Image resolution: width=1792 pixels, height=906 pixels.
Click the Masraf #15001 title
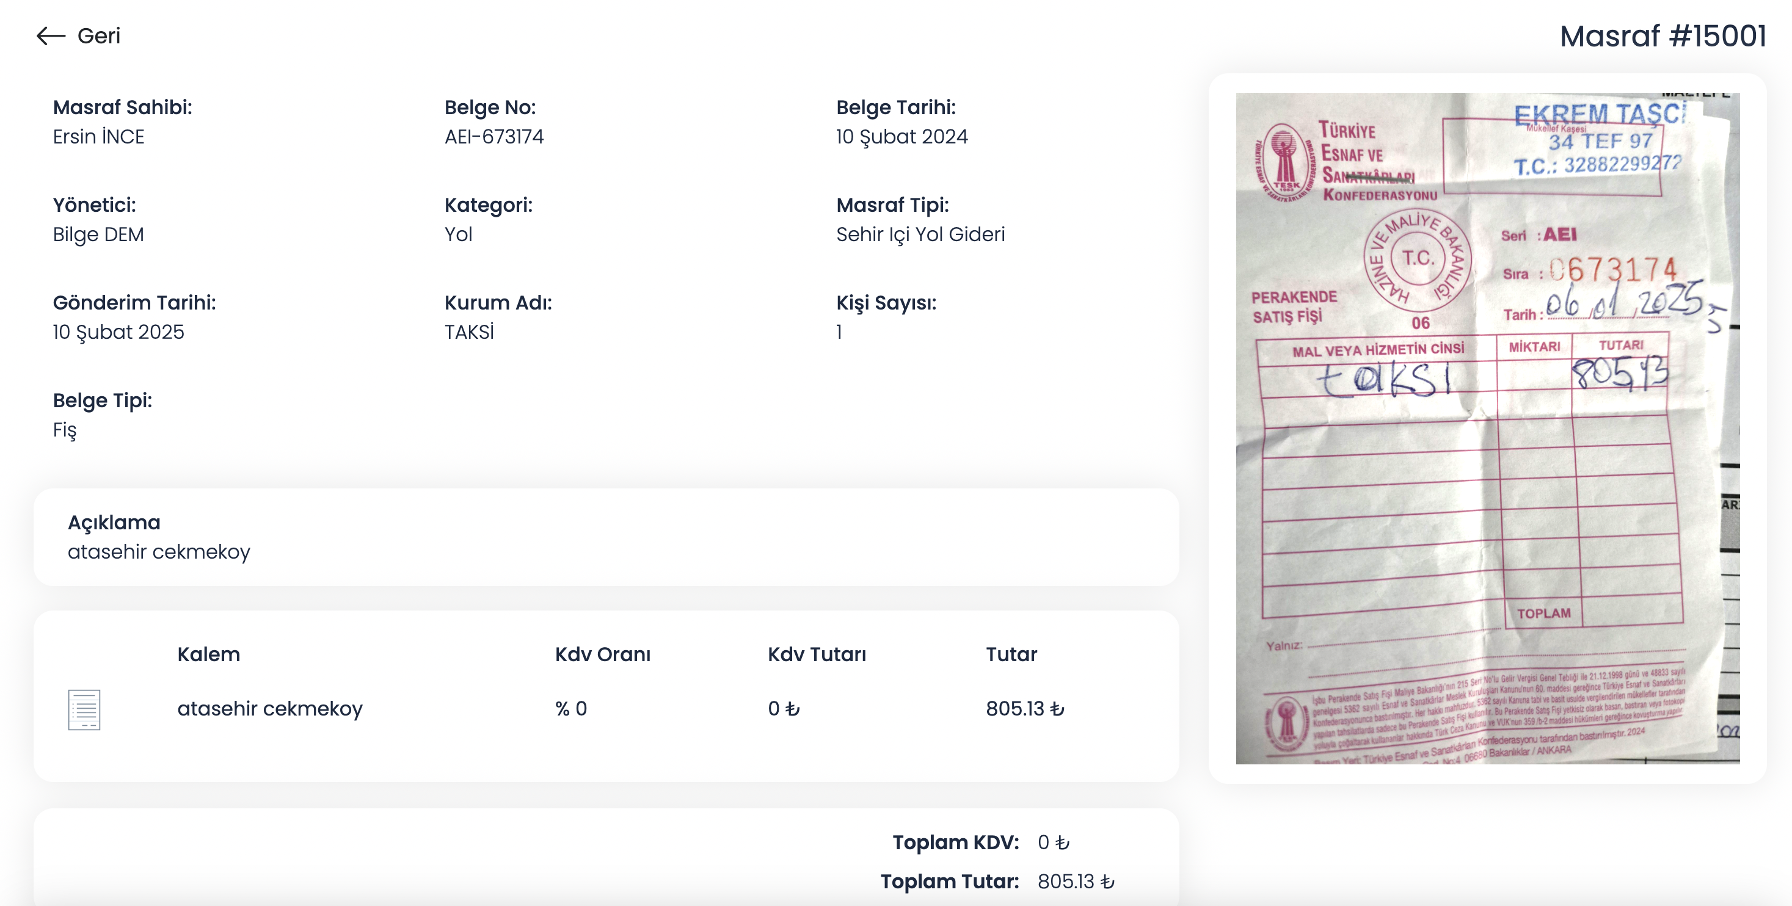1663,36
